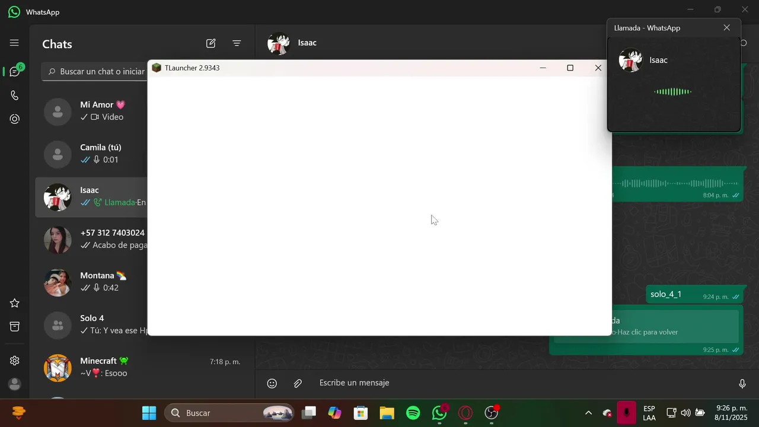Click the OneDrive cloud tray icon
Screen dimensions: 759x427
[607, 413]
